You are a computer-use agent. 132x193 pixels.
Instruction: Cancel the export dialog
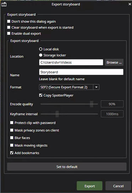coord(118,186)
